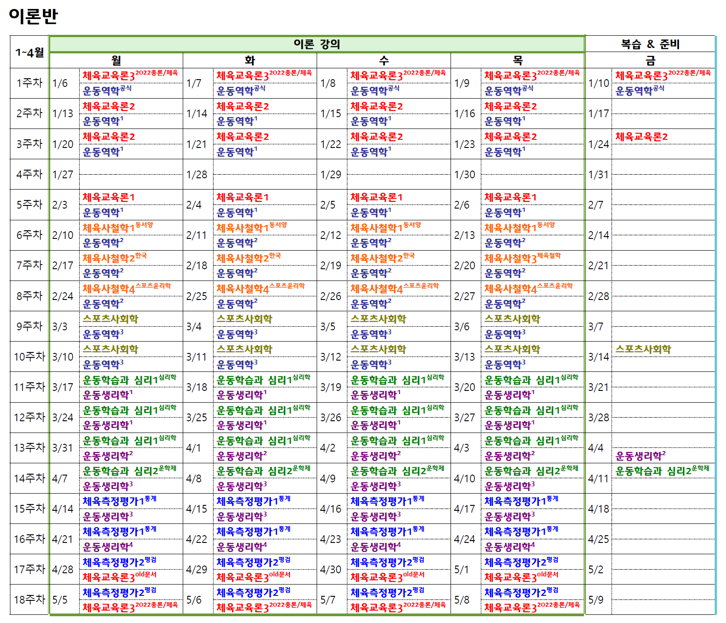Select the 4/16 date cell
Screen dimensions: 726x623
coord(332,509)
